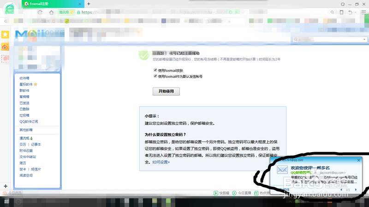Open the browser skin shirt icon

click(343, 4)
